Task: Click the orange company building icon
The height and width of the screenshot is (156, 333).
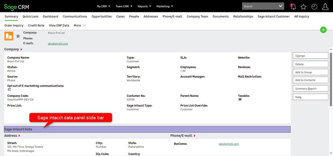Action: [x=8, y=36]
